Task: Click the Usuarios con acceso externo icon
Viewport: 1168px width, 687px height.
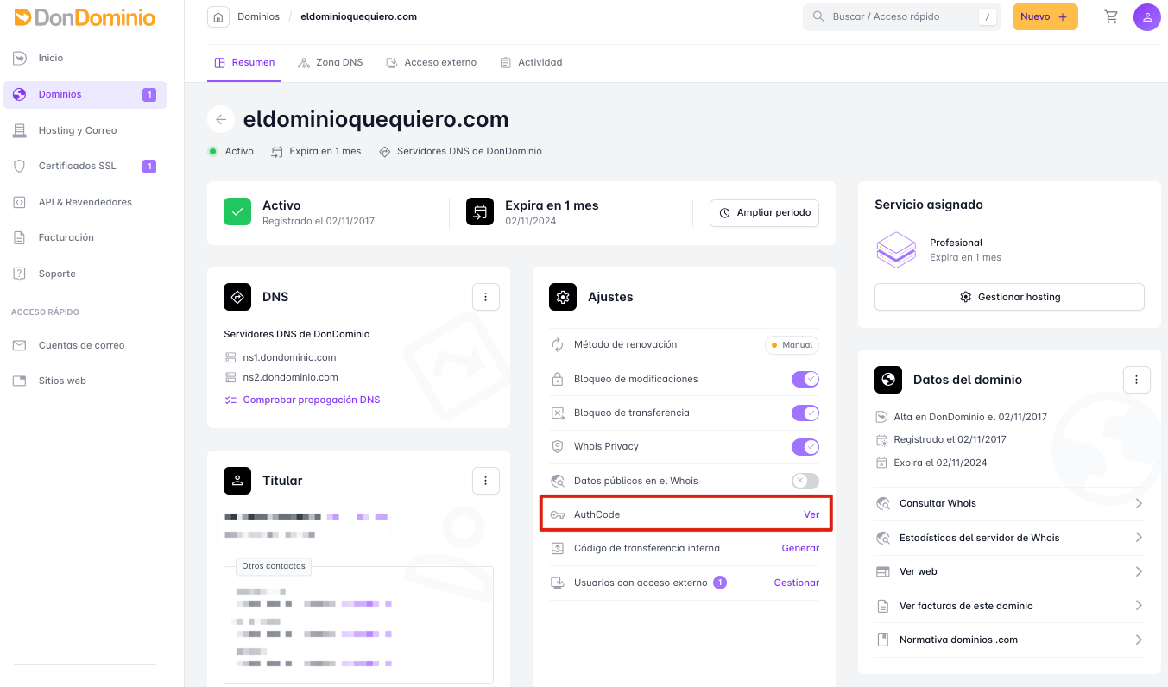Action: 558,583
